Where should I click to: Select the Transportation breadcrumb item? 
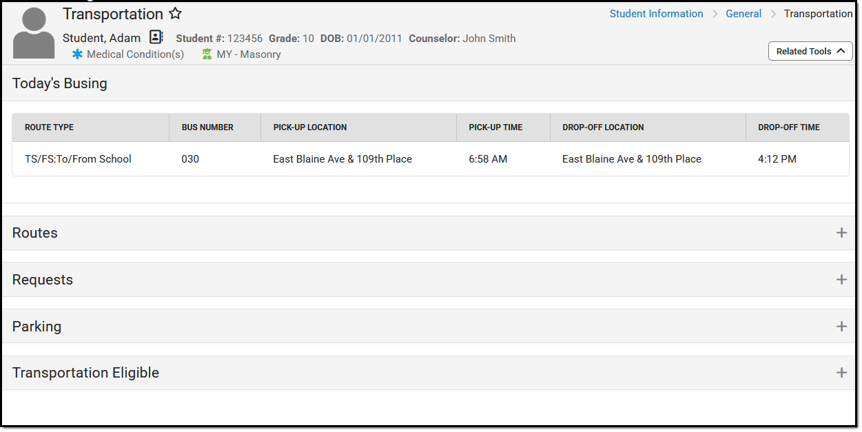(x=818, y=13)
